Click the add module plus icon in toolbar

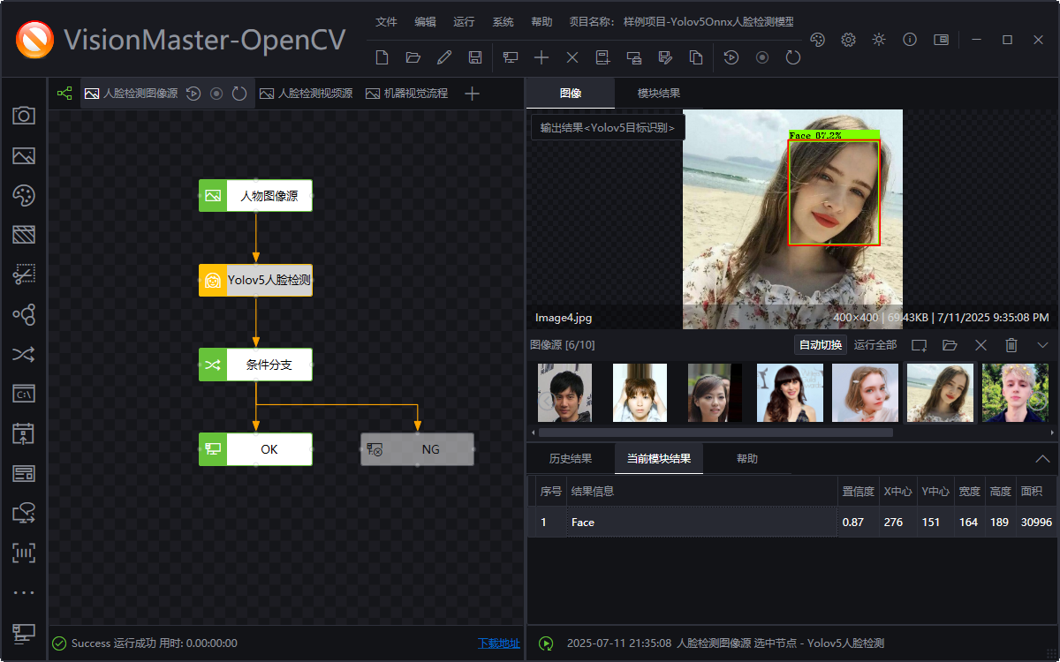pos(541,56)
